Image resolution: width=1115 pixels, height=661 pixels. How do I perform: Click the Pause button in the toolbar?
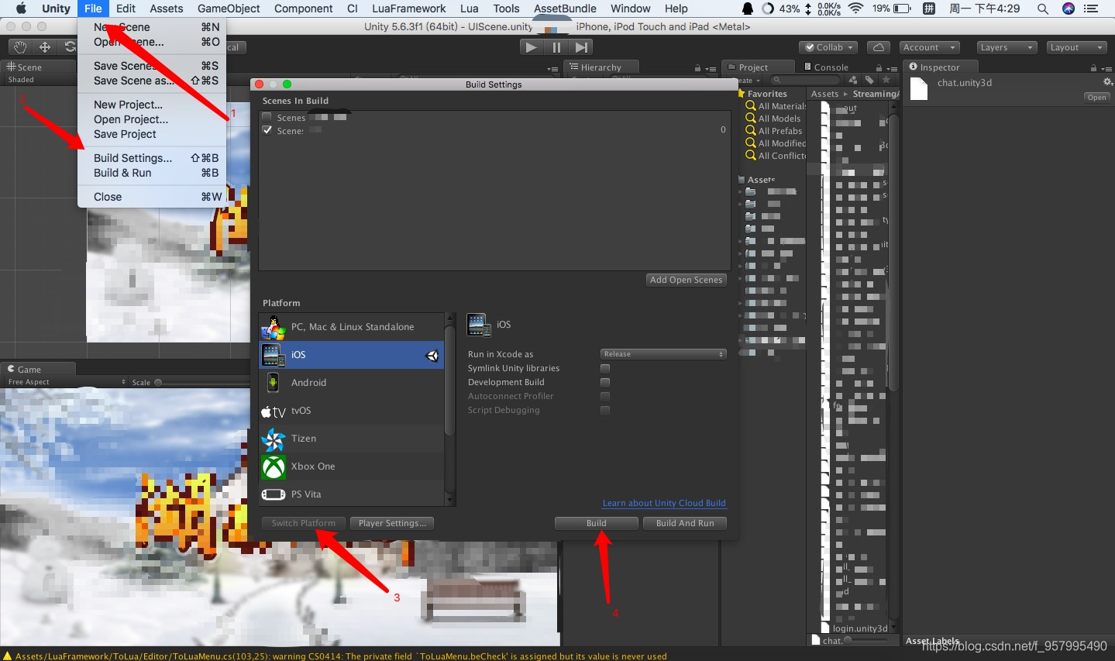pyautogui.click(x=556, y=46)
